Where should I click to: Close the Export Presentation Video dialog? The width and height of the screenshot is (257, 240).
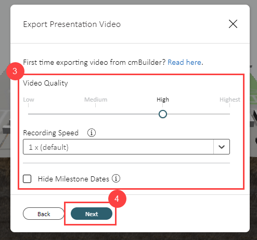point(233,24)
